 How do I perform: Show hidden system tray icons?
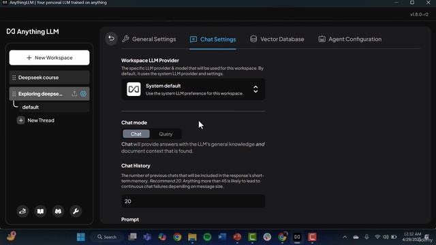click(x=345, y=237)
